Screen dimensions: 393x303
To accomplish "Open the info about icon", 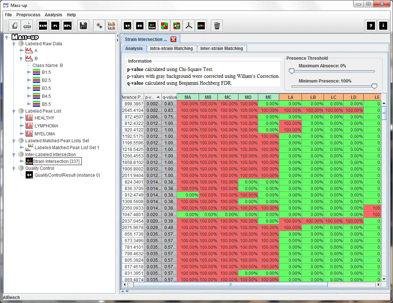I will (x=383, y=26).
